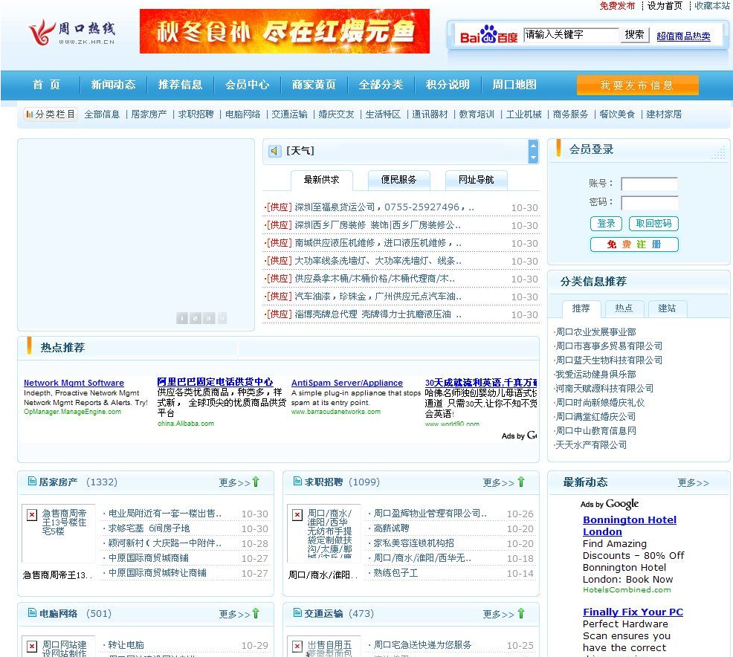The width and height of the screenshot is (733, 657).
Task: Open 中原国际商贸城转让商铺 listing
Action: pos(157,573)
